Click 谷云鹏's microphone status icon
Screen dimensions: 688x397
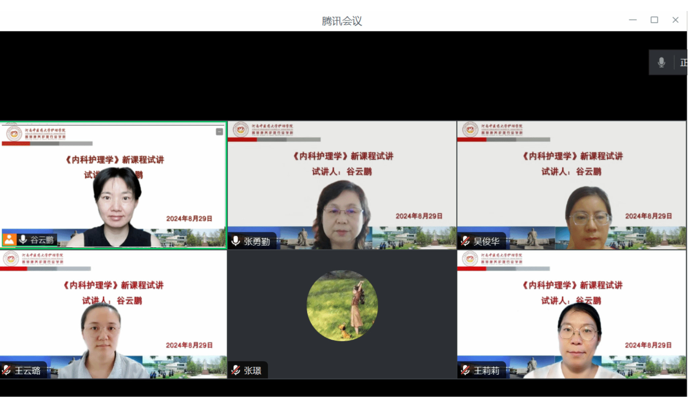point(23,239)
